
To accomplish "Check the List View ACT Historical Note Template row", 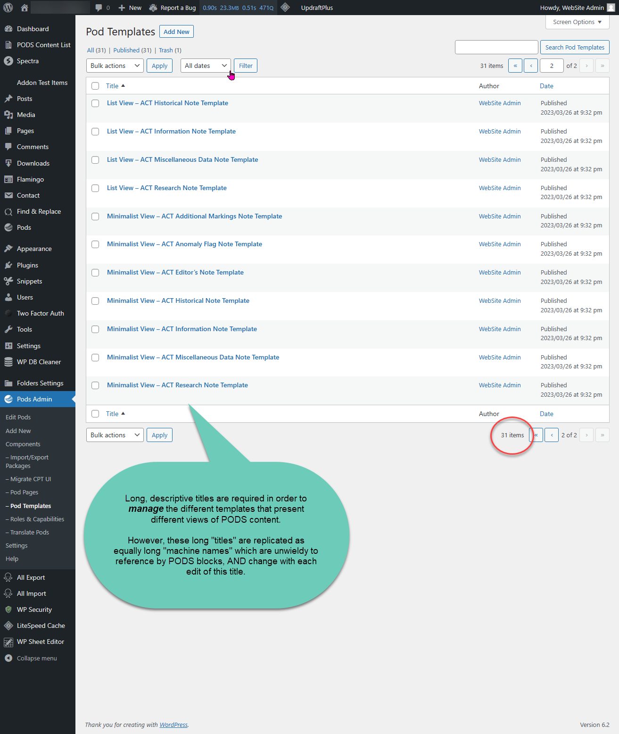I will [95, 103].
